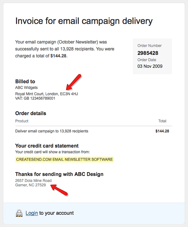Click the Your credit card statement heading
Screen dimensions: 188x227
(47, 146)
